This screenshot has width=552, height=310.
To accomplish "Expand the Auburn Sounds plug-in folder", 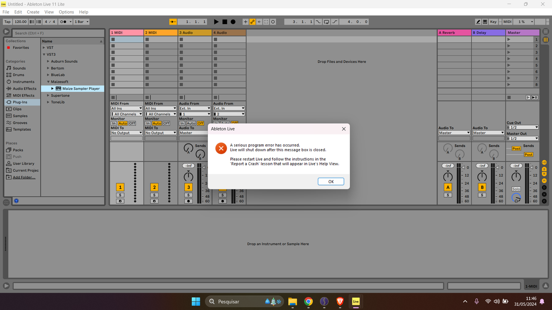I will tap(48, 61).
